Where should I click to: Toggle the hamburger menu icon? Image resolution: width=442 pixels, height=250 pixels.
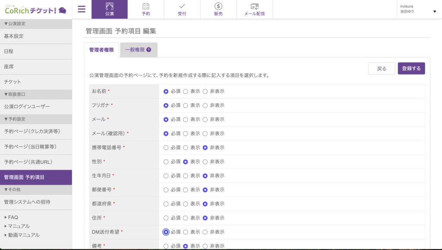click(82, 9)
